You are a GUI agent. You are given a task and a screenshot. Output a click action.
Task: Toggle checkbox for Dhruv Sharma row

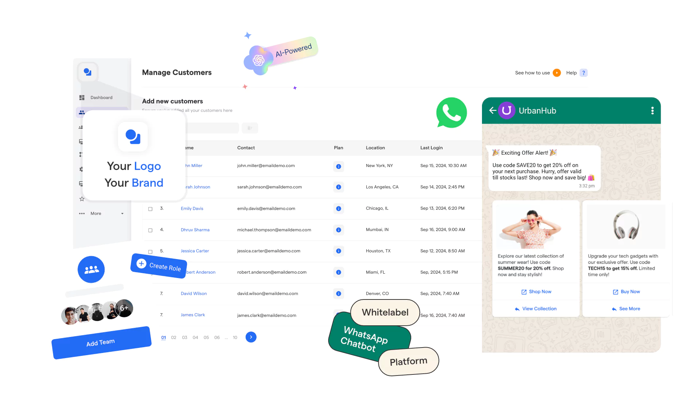tap(150, 230)
